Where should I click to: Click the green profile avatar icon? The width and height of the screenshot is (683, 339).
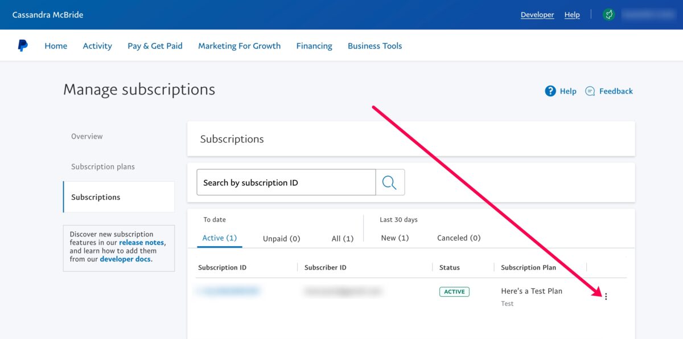609,15
